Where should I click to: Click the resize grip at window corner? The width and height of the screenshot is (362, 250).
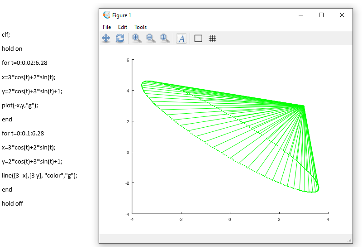(x=349, y=240)
